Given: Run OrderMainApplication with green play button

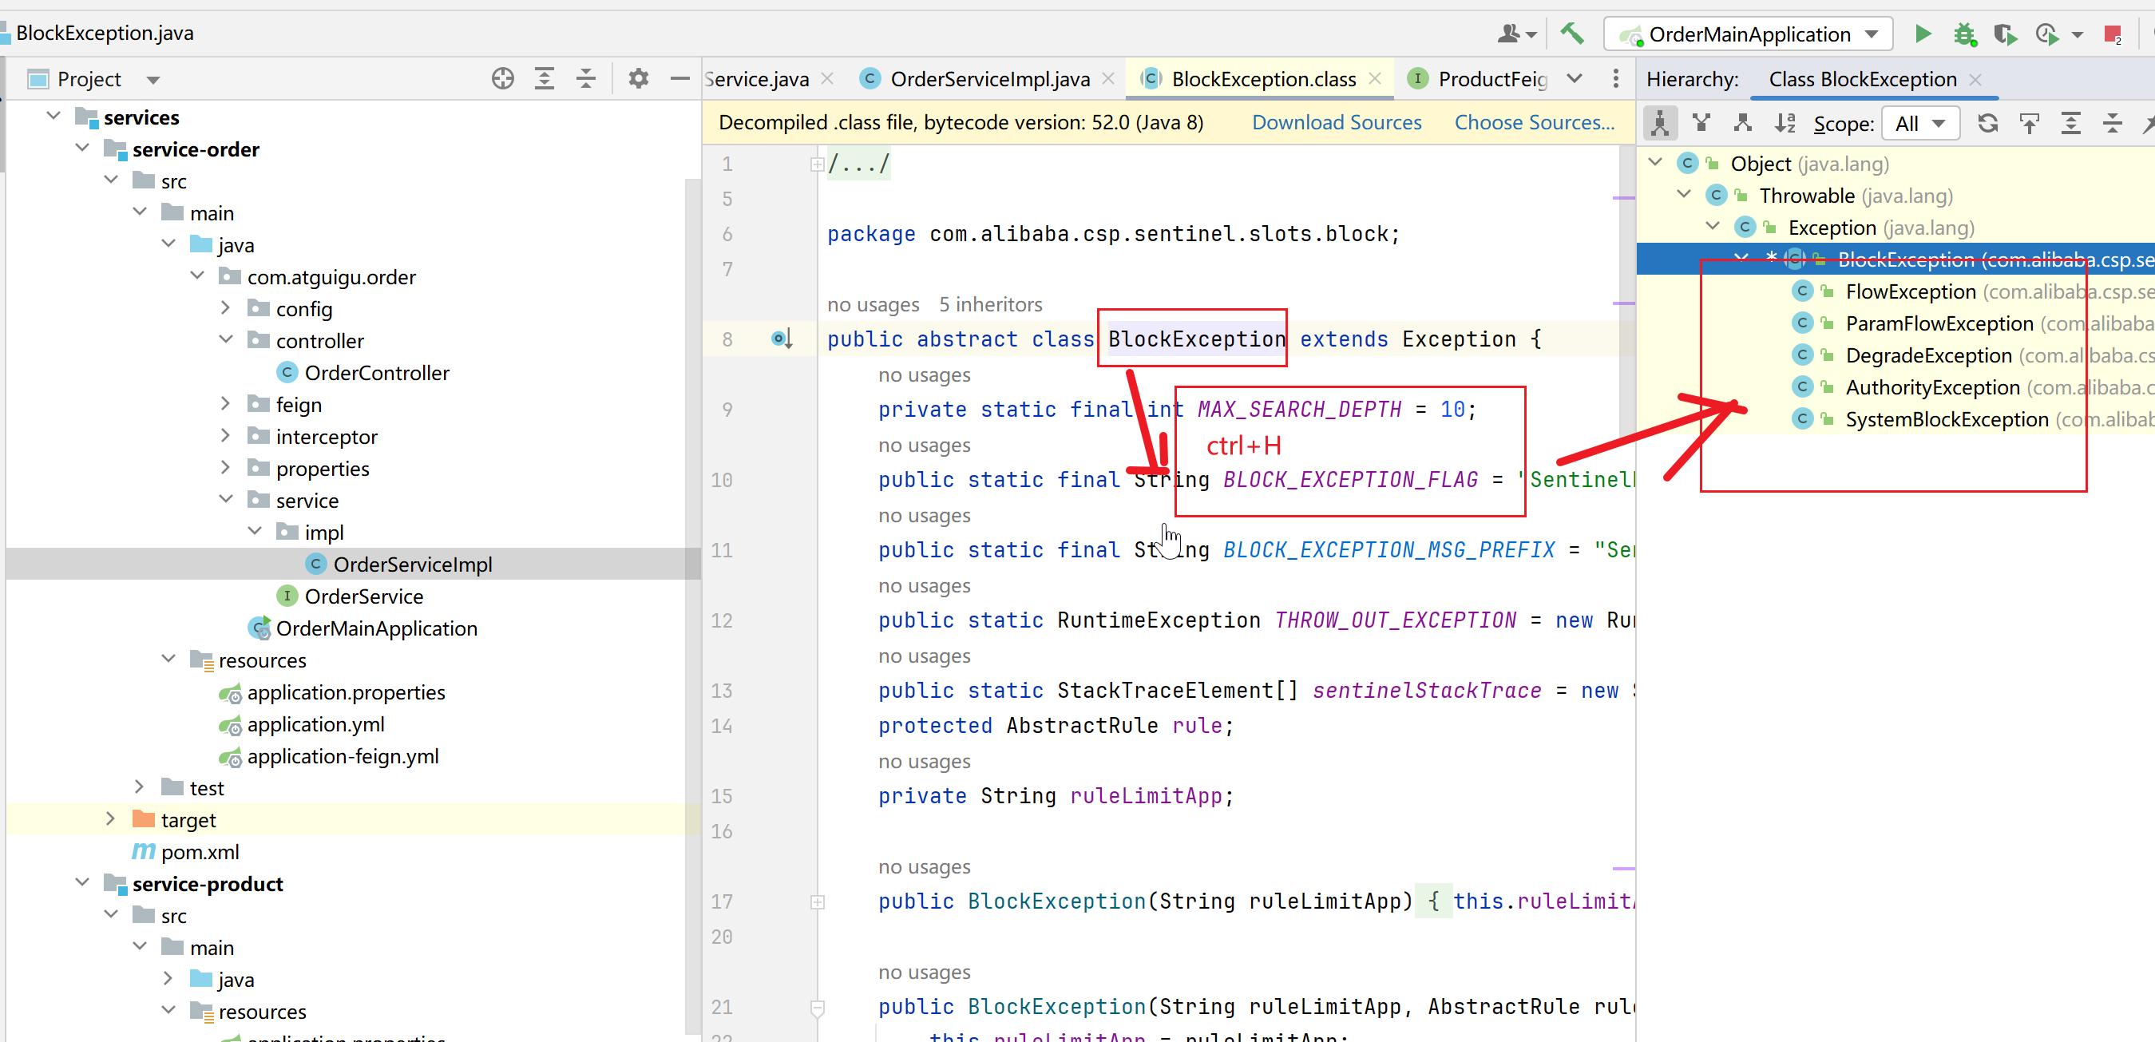Looking at the screenshot, I should pos(1923,34).
